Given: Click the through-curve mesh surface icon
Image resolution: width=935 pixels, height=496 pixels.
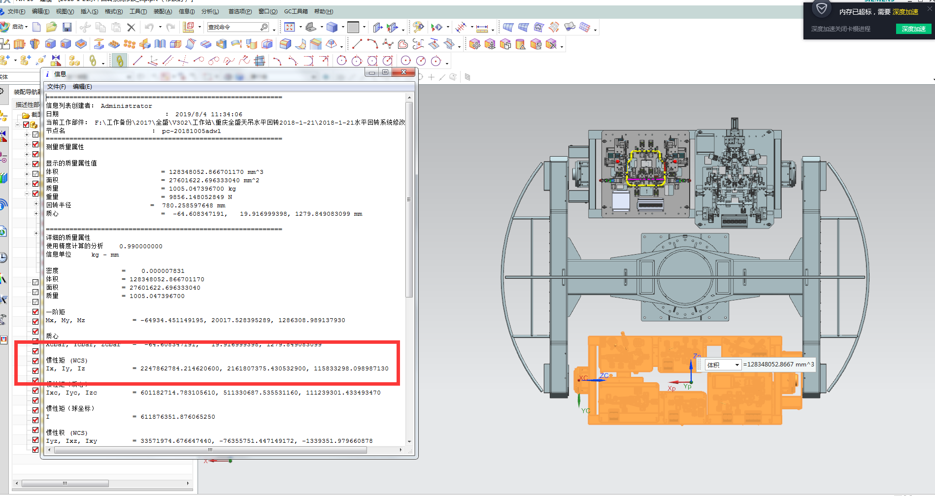Looking at the screenshot, I should click(x=523, y=28).
